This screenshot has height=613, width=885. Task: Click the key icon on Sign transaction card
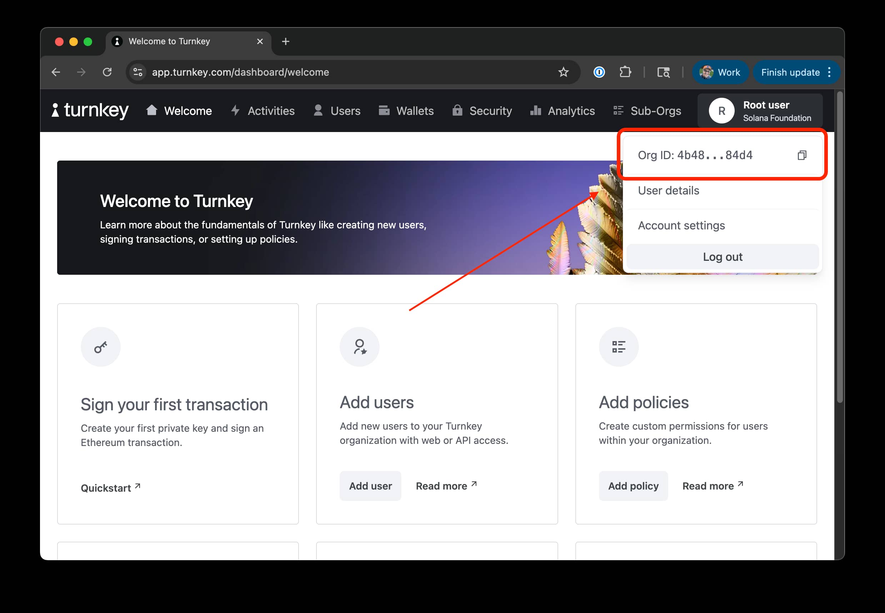pos(100,347)
